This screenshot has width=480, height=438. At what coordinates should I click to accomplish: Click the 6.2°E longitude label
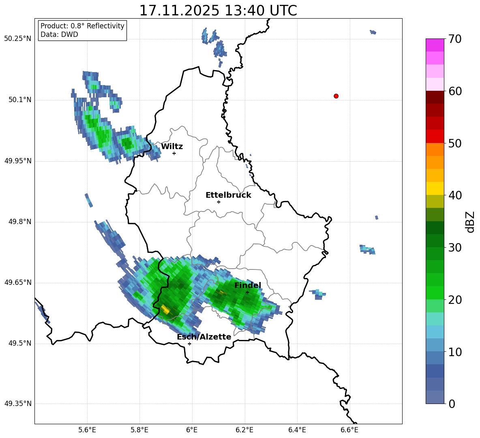[244, 430]
